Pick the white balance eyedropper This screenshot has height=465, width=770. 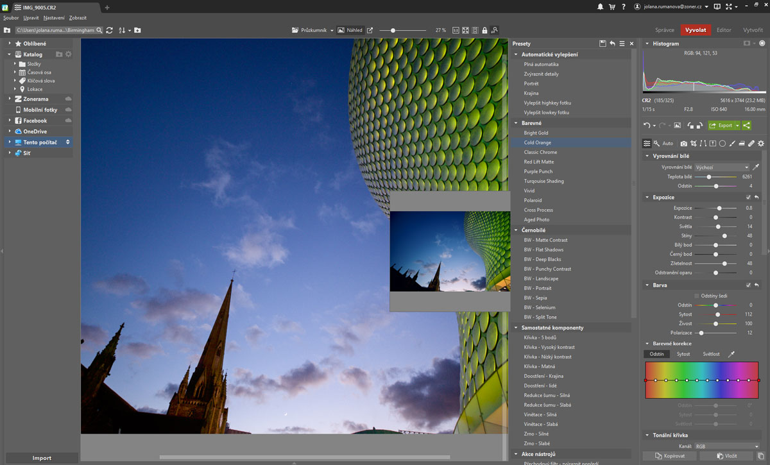(755, 167)
